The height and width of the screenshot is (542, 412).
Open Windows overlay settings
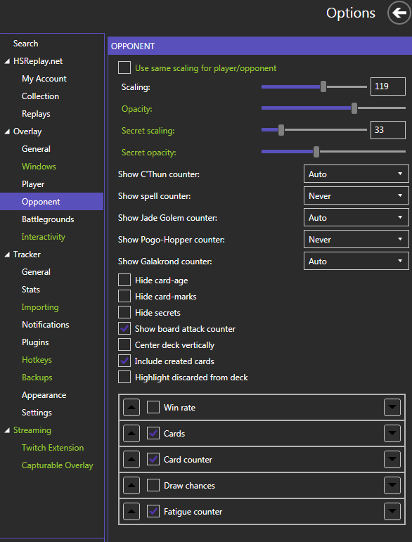coord(39,167)
